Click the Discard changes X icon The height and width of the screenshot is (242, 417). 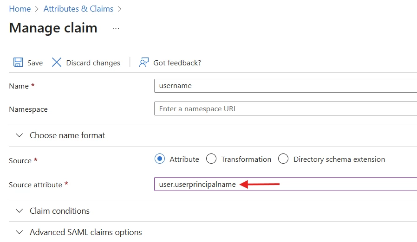click(x=56, y=63)
